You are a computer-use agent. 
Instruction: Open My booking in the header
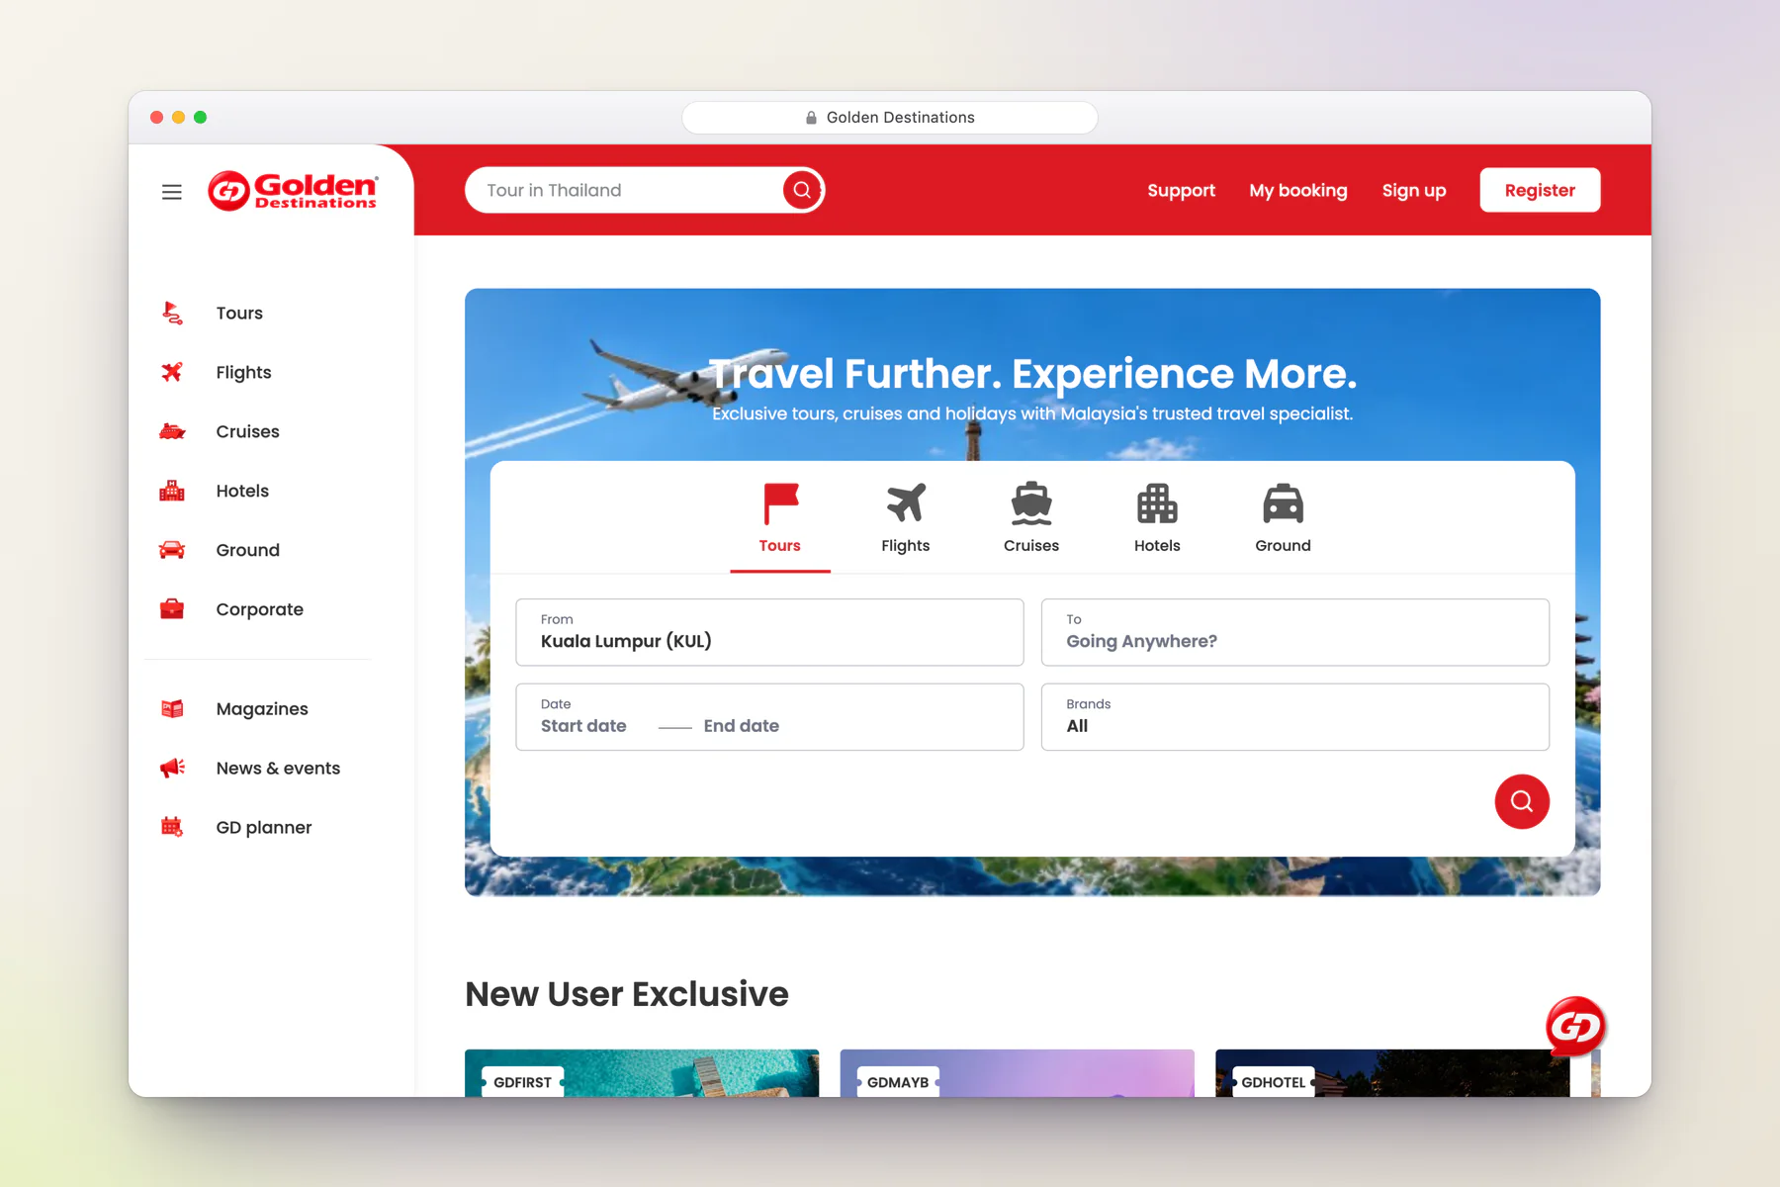[x=1298, y=190]
